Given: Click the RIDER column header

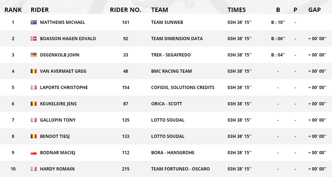Looking at the screenshot, I should (40, 10).
